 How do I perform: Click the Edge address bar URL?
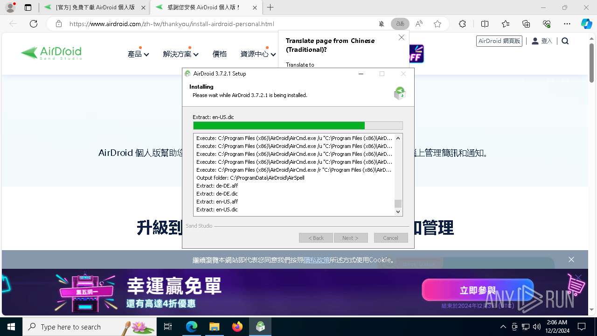(x=172, y=24)
